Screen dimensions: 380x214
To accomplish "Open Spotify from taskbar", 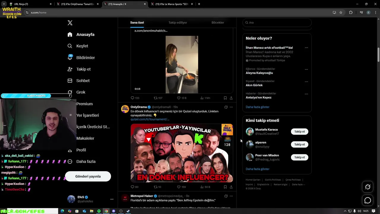I will (x=99, y=211).
